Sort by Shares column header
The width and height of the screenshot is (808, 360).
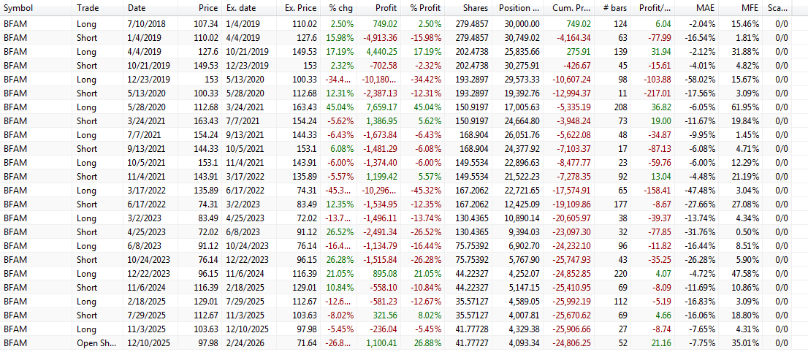point(476,8)
